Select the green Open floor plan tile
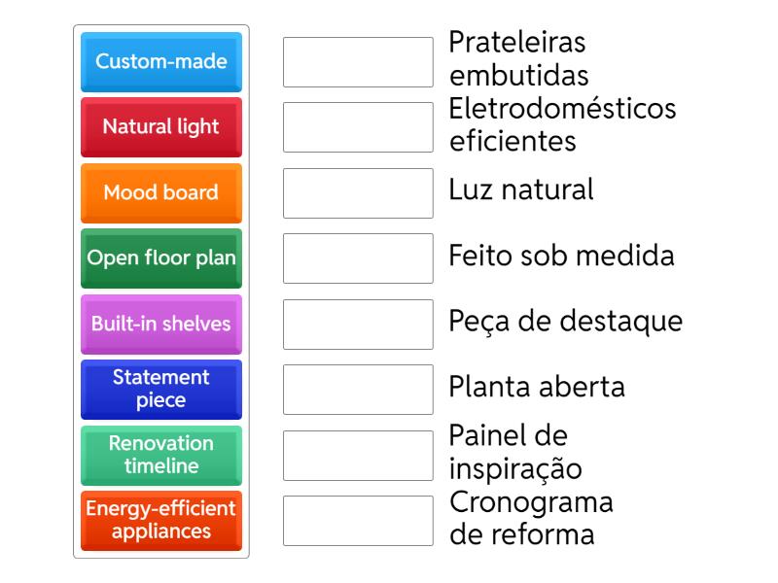 (161, 257)
